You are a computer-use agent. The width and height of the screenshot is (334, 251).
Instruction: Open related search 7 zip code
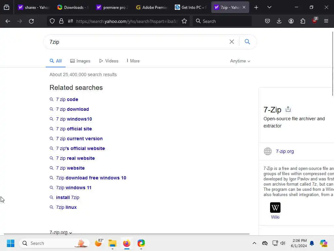coord(67,99)
